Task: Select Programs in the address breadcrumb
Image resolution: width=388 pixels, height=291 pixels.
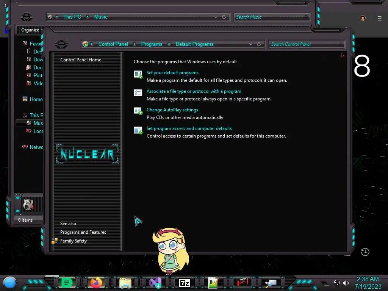Action: coord(152,44)
